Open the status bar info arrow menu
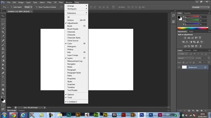211x118 pixels. 45,108
